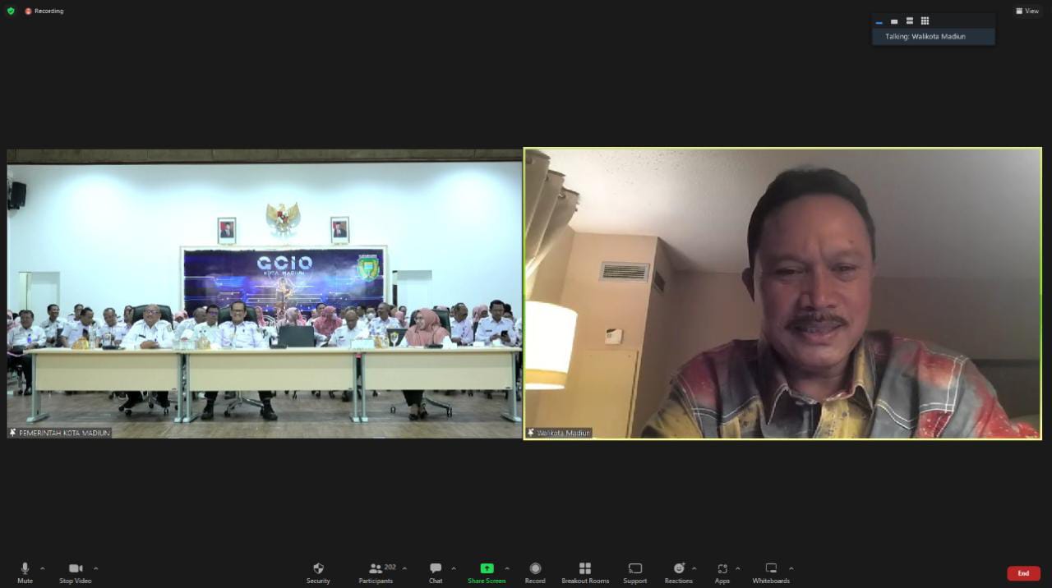The width and height of the screenshot is (1052, 588).
Task: Expand video options arrow beside Stop Video
Action: [x=95, y=568]
